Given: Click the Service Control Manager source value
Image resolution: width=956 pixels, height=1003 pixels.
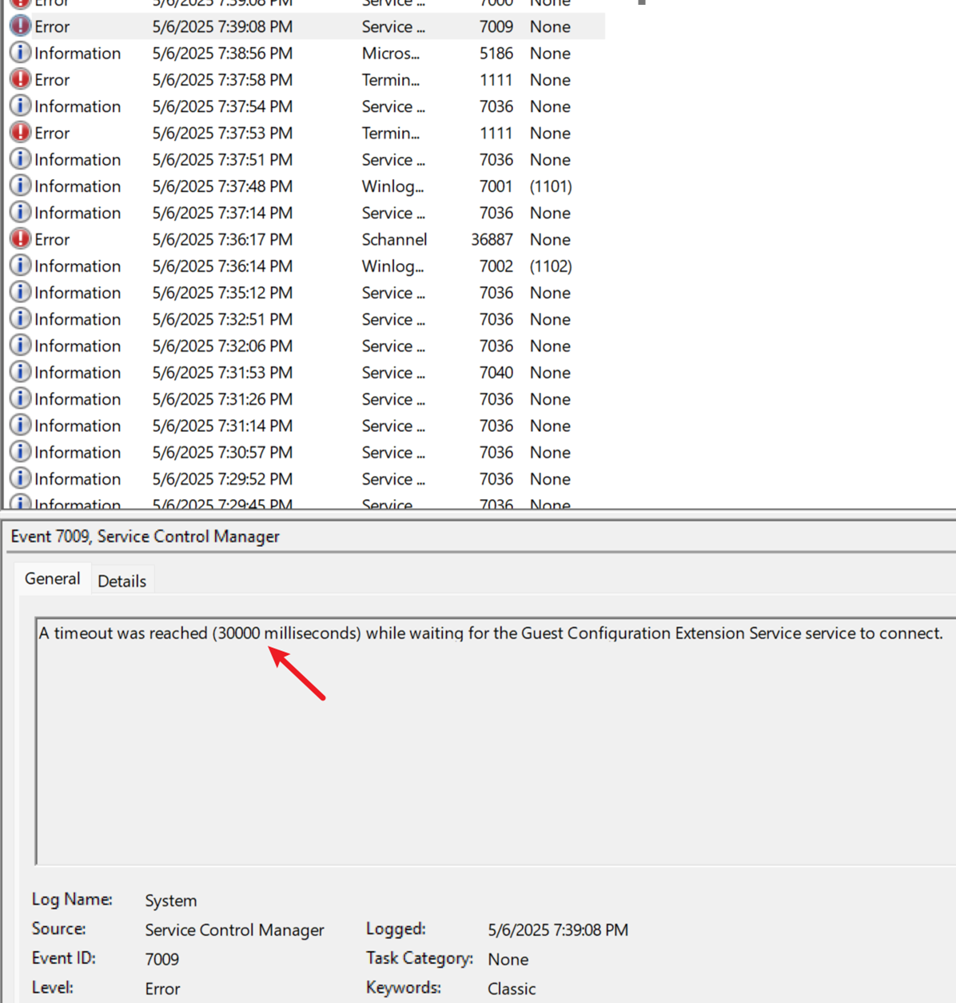Looking at the screenshot, I should [234, 929].
